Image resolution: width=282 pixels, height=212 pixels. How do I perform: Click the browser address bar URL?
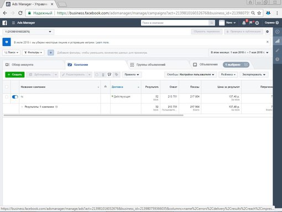[x=153, y=13]
